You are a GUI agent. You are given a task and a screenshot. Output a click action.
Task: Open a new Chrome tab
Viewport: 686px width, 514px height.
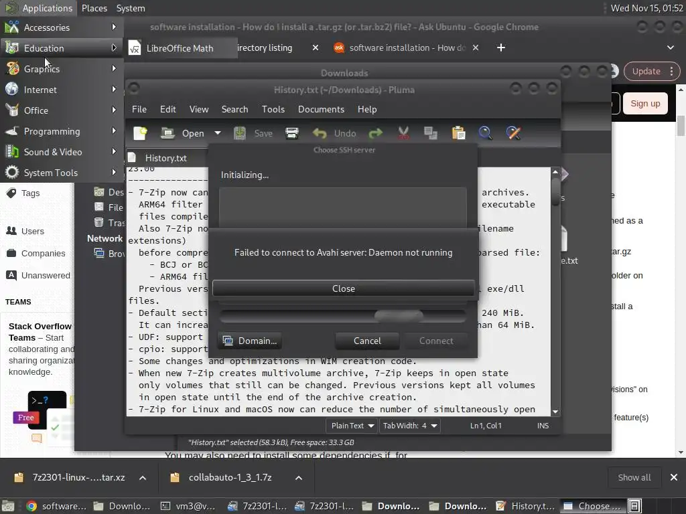pyautogui.click(x=501, y=48)
